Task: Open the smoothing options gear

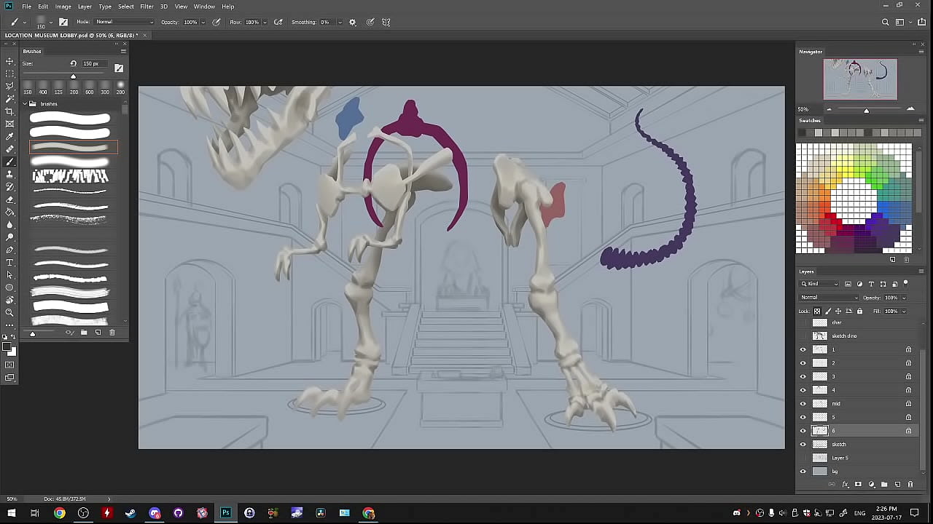Action: [353, 23]
